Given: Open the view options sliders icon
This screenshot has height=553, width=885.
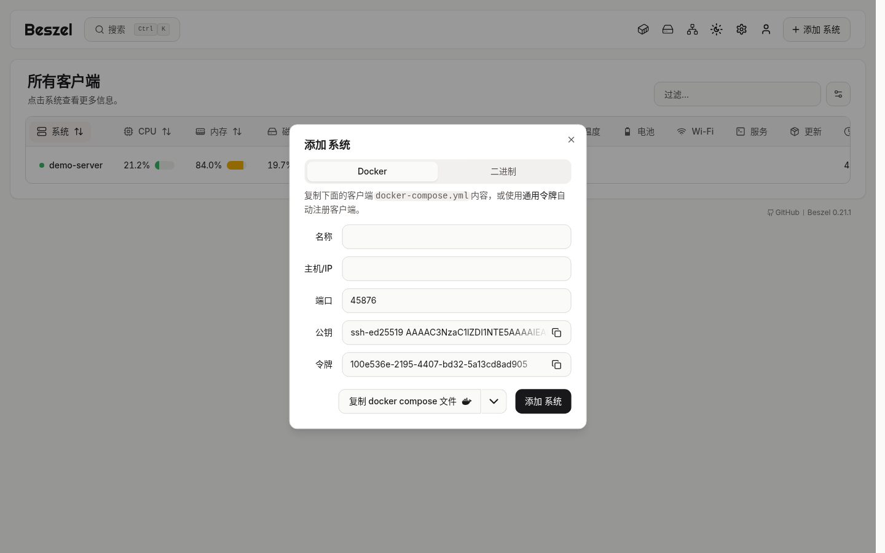Looking at the screenshot, I should tap(838, 94).
